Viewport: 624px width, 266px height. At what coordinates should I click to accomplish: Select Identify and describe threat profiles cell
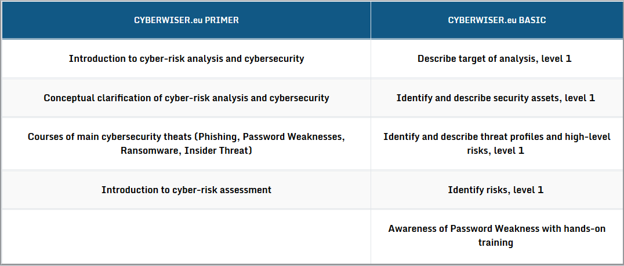click(496, 144)
